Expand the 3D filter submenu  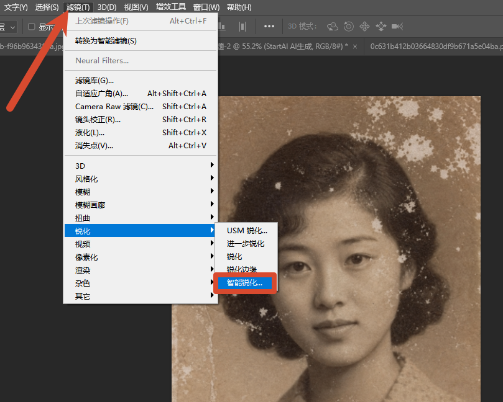pyautogui.click(x=141, y=166)
